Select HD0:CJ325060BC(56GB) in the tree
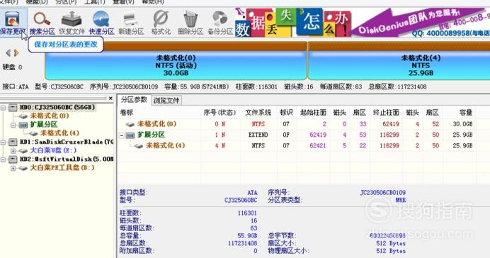This screenshot has height=258, width=490. pos(57,107)
